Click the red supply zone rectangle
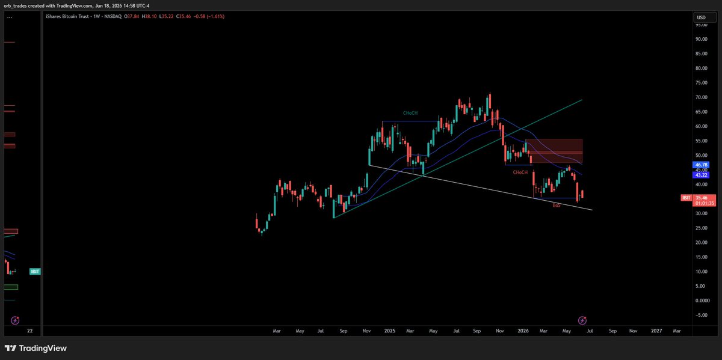The width and height of the screenshot is (722, 360). (554, 151)
